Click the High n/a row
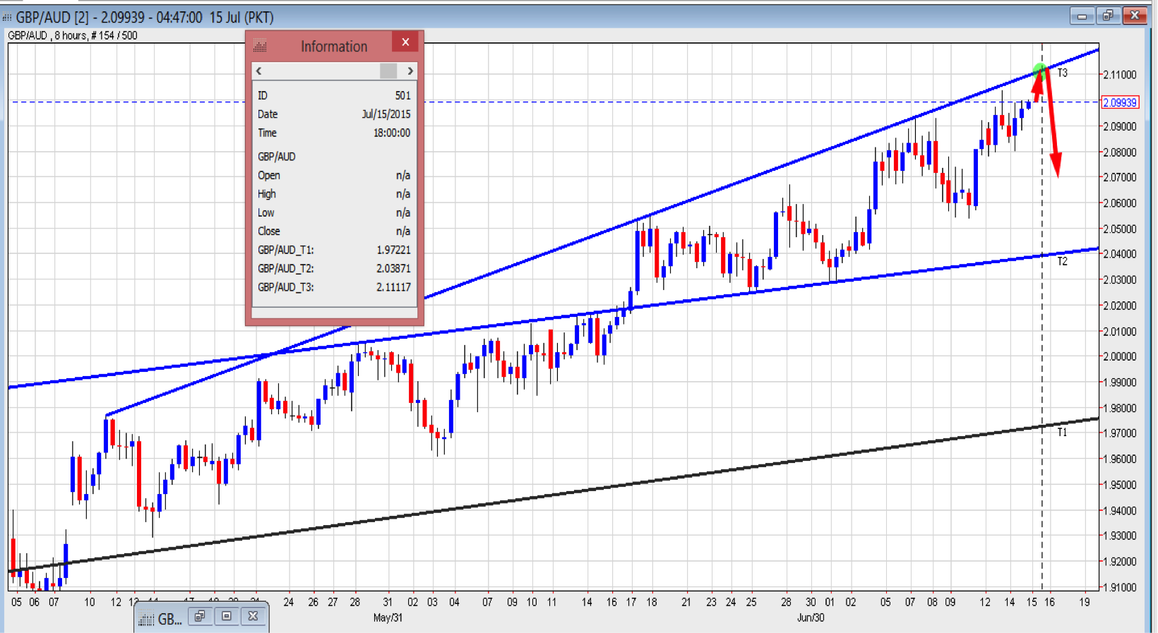 click(334, 194)
